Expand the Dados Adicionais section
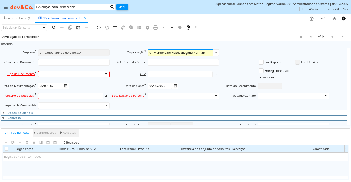Viewport: 351px width, 182px height. click(20, 113)
